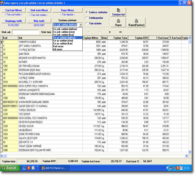Image resolution: width=196 pixels, height=175 pixels.
Task: Jump to last record navigation arrow
Action: 120,32
